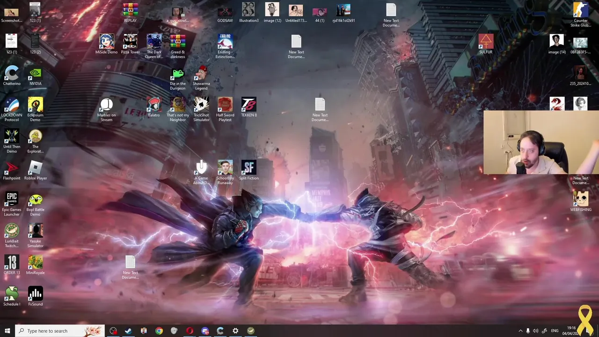This screenshot has width=599, height=337.
Task: Switch the ENG input language indicator
Action: tap(555, 331)
